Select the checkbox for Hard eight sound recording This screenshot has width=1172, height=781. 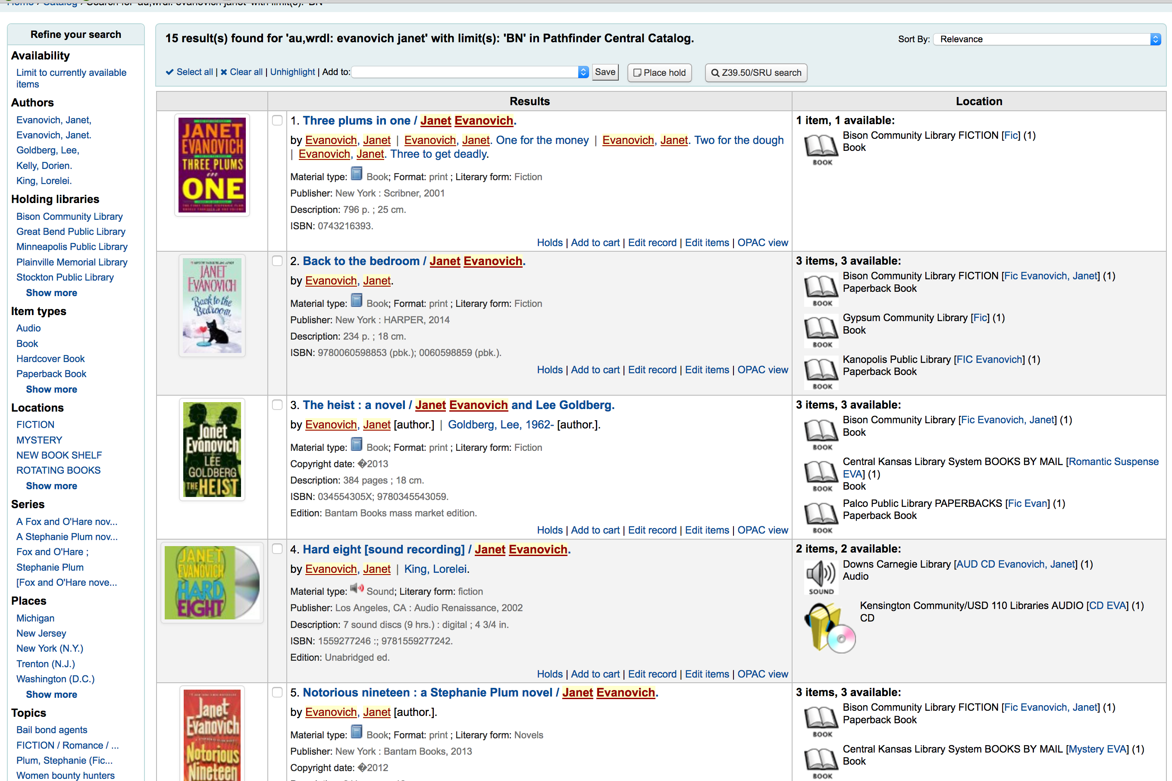click(277, 549)
